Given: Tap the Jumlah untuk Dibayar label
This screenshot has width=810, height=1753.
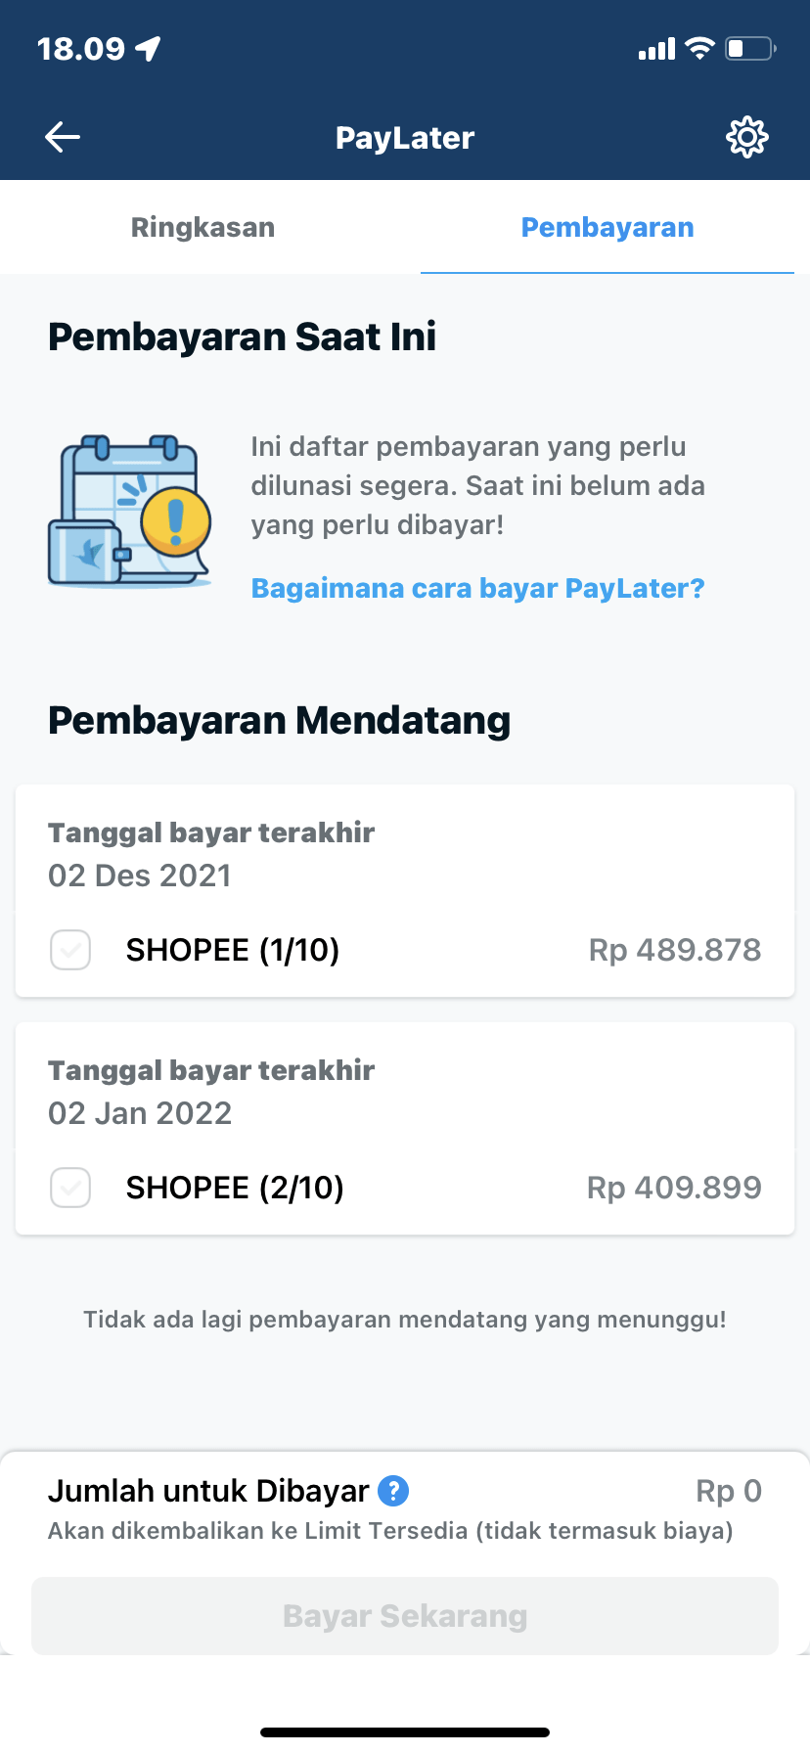Looking at the screenshot, I should (207, 1491).
